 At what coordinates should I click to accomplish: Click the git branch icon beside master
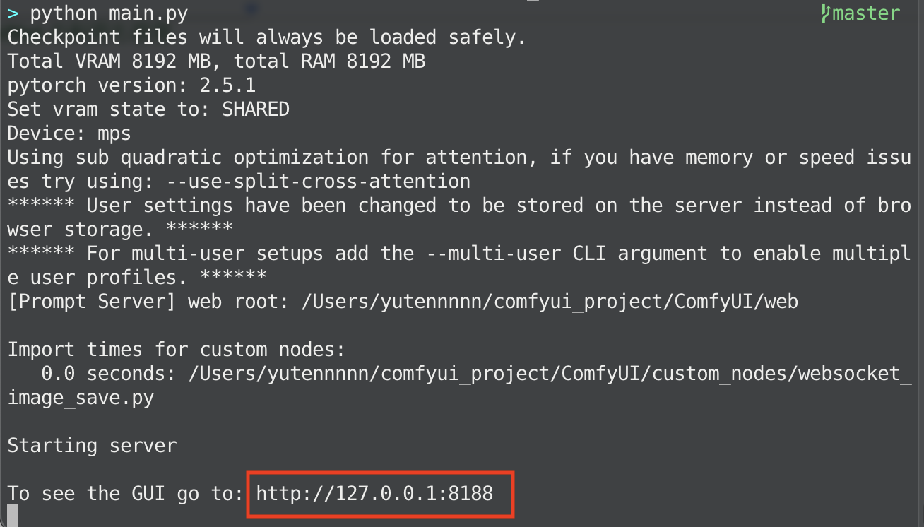(x=826, y=13)
